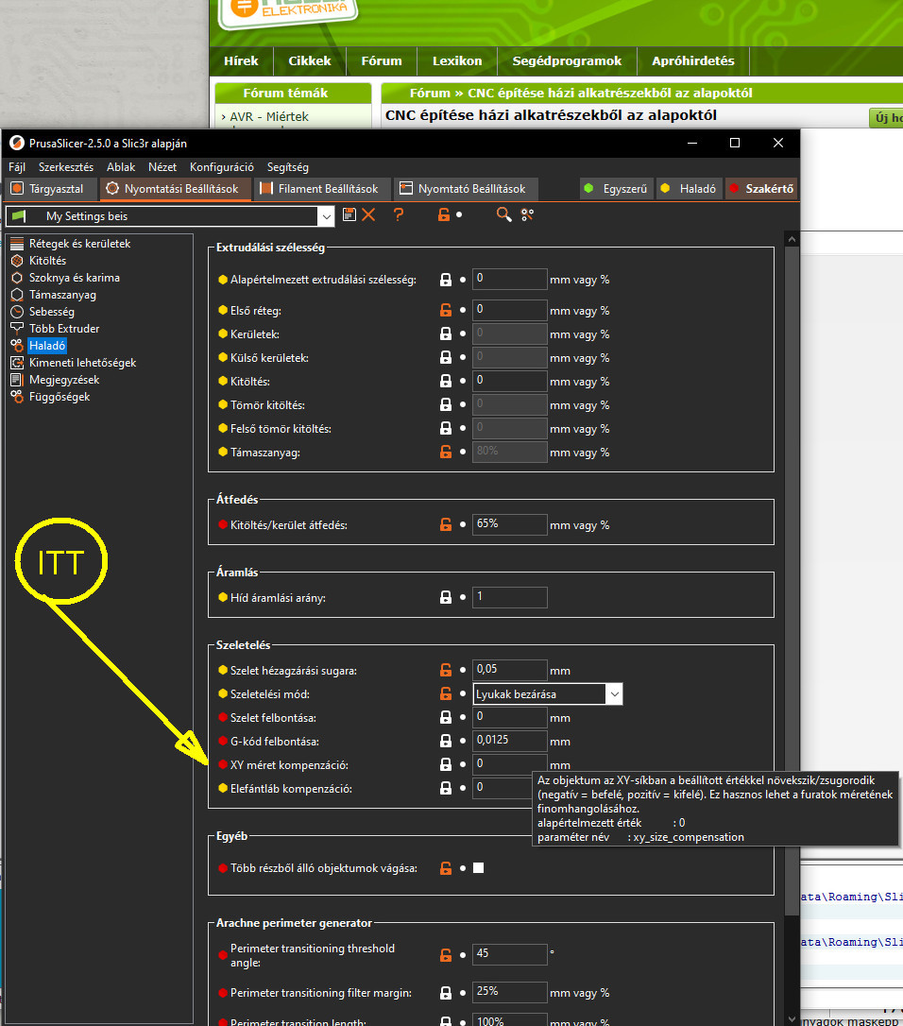
Task: Click AVR - Miértek forum topic link
Action: pyautogui.click(x=269, y=116)
